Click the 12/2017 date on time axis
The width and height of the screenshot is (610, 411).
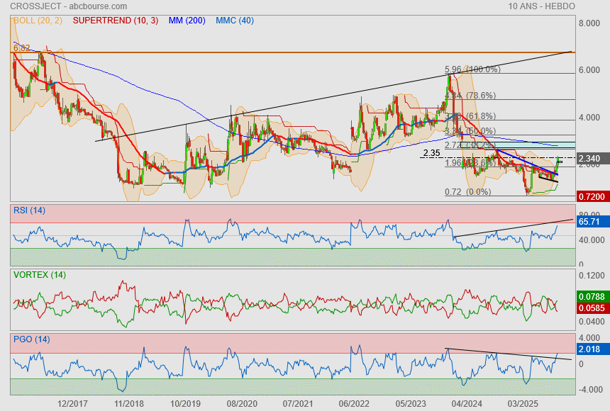pos(73,402)
